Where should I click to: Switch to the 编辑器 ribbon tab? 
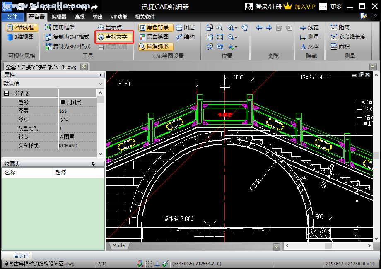pos(59,17)
